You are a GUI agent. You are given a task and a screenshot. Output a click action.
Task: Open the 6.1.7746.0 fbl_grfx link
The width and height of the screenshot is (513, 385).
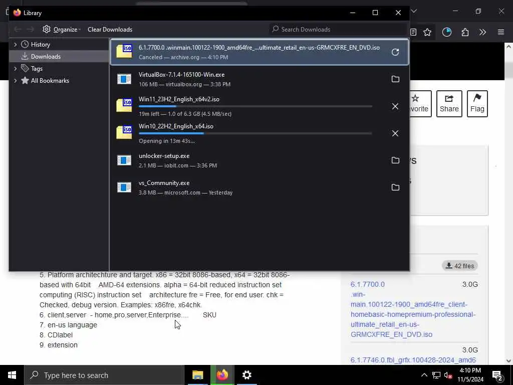coord(413,360)
